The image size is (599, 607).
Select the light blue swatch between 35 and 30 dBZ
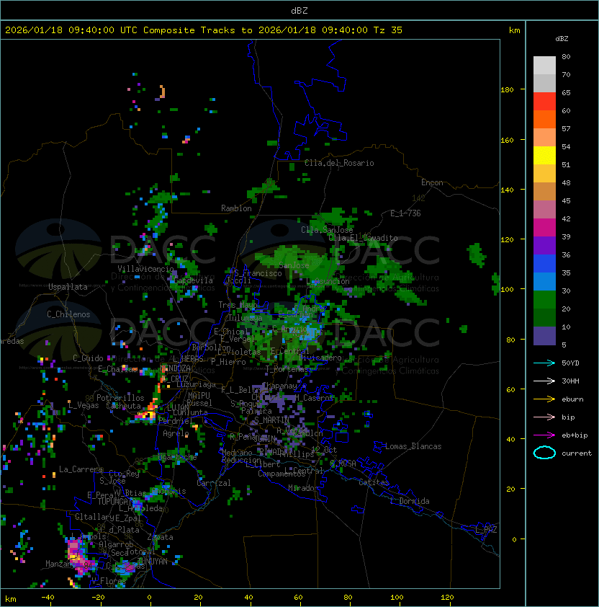pyautogui.click(x=544, y=281)
